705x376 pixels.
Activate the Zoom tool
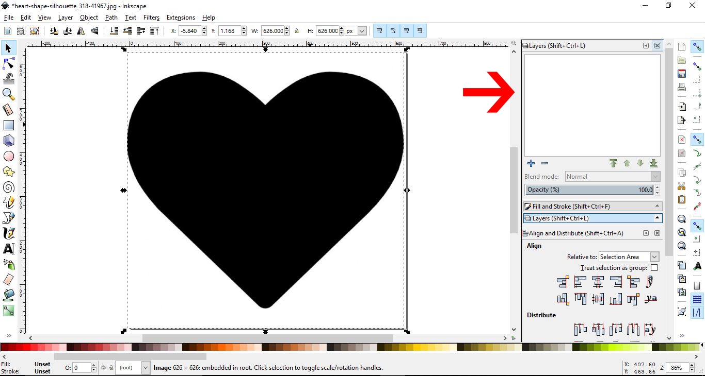coord(8,94)
